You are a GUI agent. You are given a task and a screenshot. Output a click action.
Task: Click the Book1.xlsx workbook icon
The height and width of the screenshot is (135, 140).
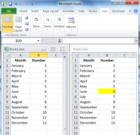pos(6,49)
